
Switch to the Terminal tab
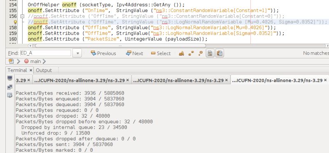pos(17,70)
